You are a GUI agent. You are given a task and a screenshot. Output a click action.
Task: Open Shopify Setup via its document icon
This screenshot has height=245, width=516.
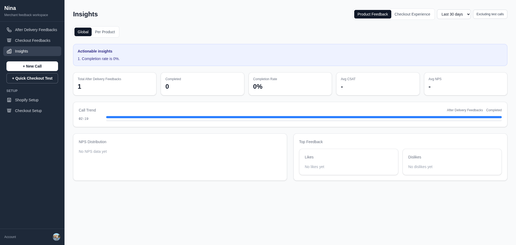(x=9, y=100)
